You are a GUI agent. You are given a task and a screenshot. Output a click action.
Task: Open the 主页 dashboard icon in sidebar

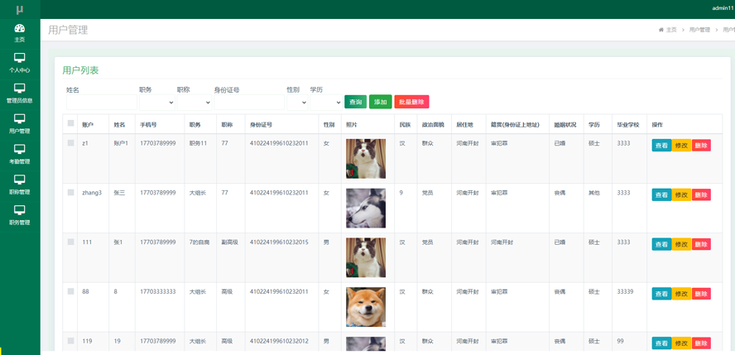click(20, 28)
